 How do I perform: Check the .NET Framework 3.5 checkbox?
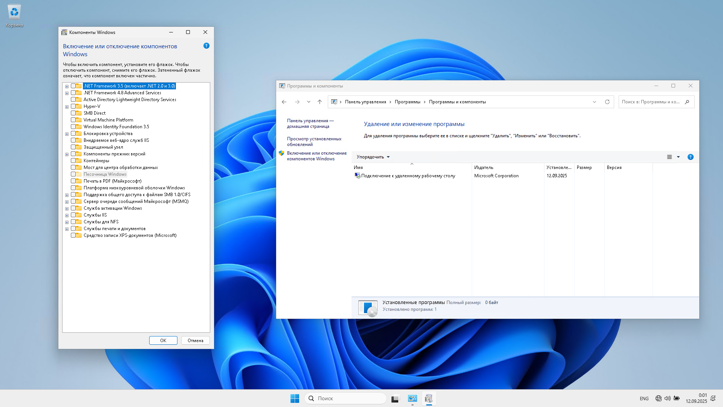73,86
